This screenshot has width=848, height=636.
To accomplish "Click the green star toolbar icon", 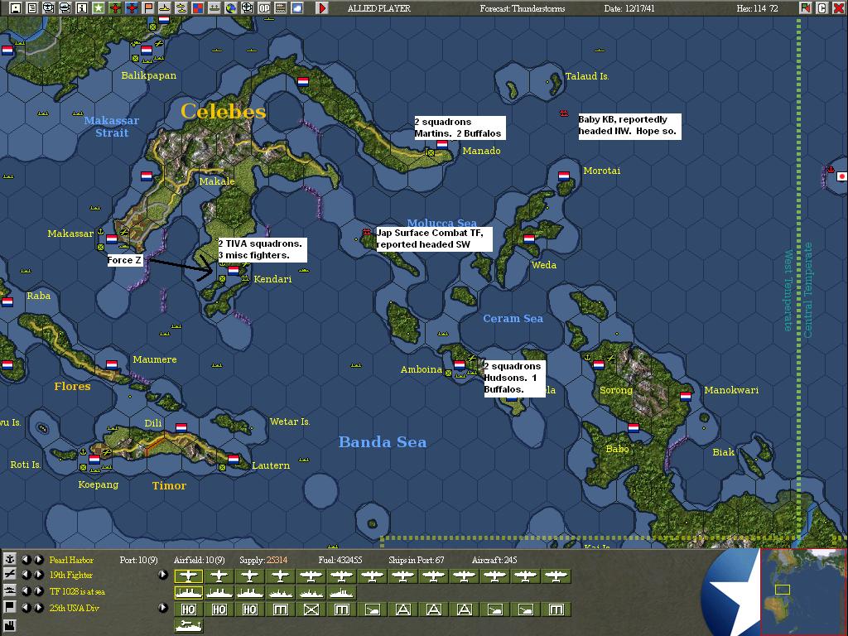I will pos(97,7).
